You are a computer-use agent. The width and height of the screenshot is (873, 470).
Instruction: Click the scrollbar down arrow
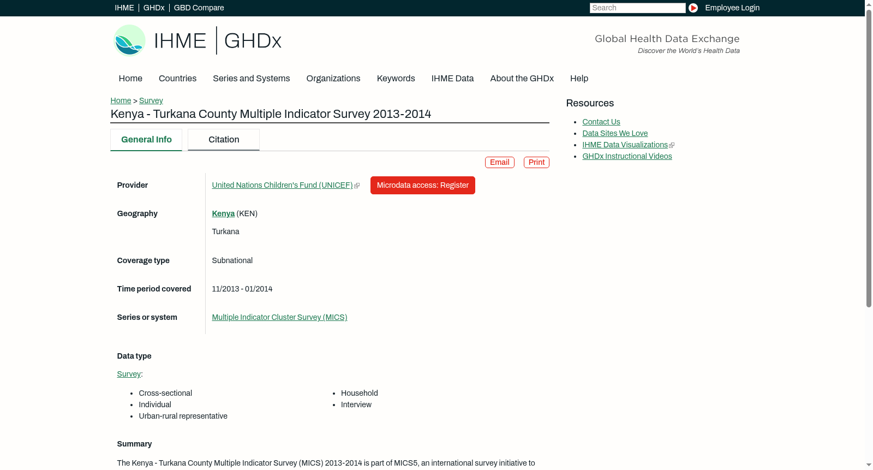coord(869,465)
